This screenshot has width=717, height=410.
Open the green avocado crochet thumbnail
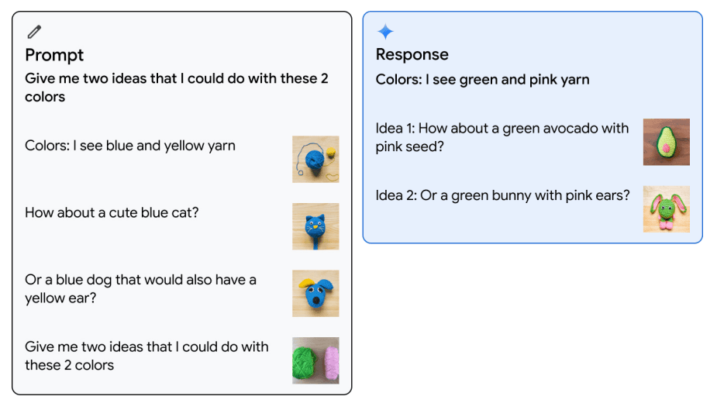coord(666,142)
